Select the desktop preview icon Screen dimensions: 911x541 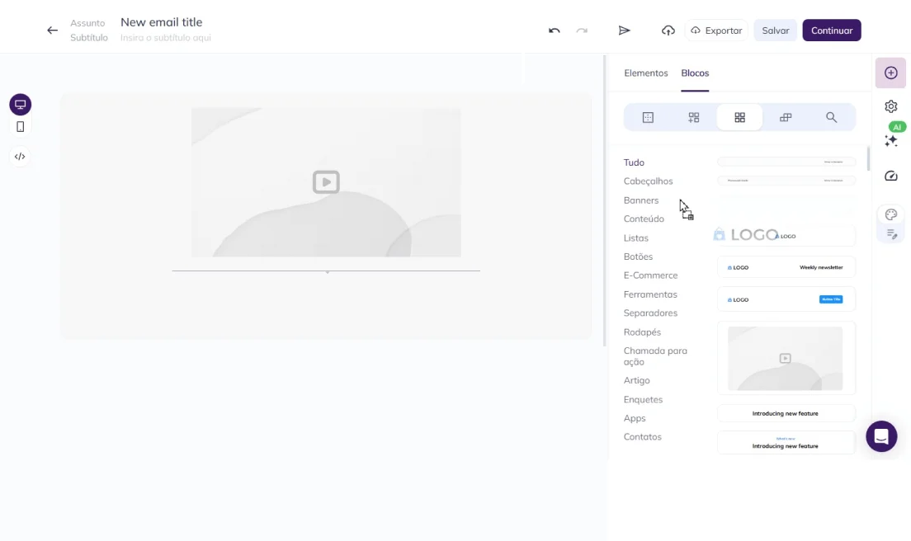pyautogui.click(x=20, y=104)
